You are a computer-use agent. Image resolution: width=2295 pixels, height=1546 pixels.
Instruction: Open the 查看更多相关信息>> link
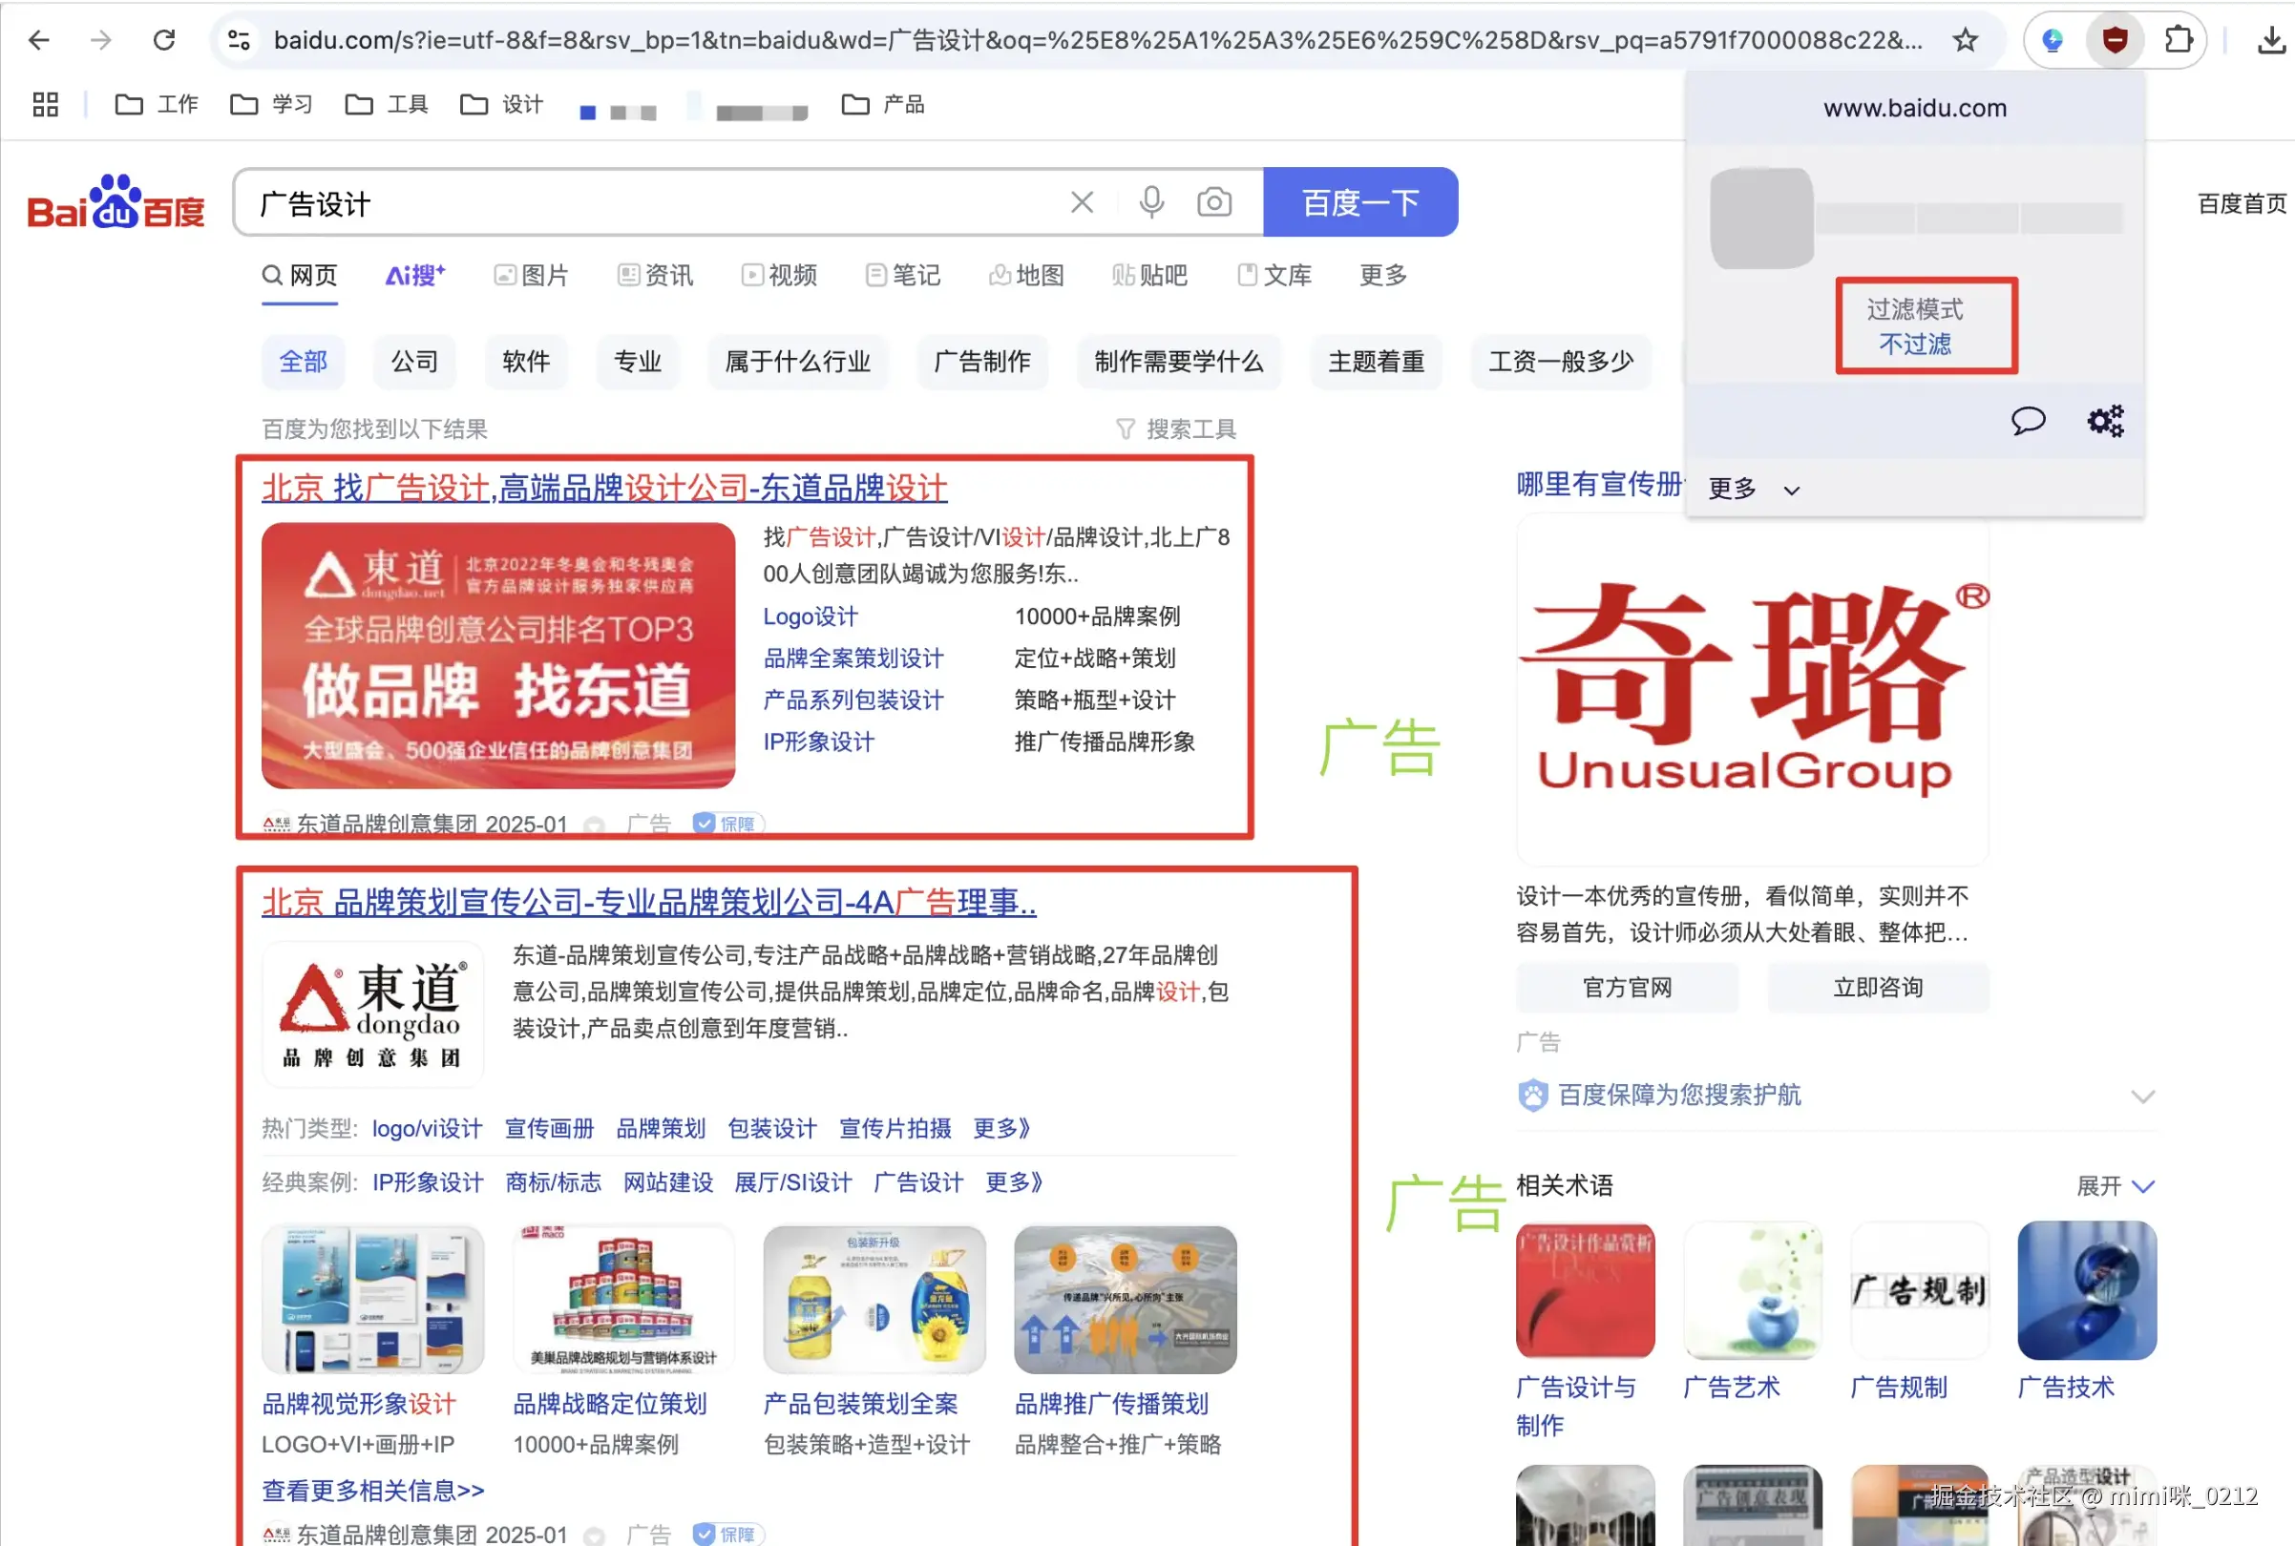373,1490
